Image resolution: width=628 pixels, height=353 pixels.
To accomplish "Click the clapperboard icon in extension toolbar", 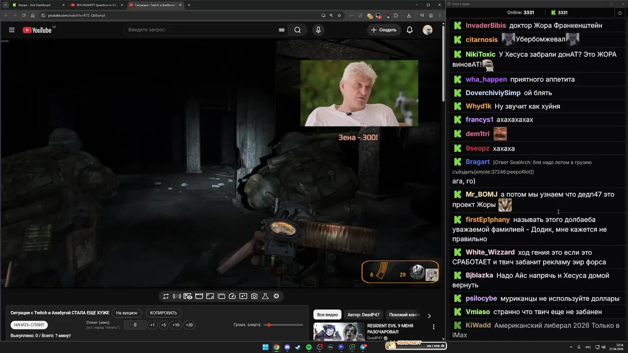I will [199, 296].
